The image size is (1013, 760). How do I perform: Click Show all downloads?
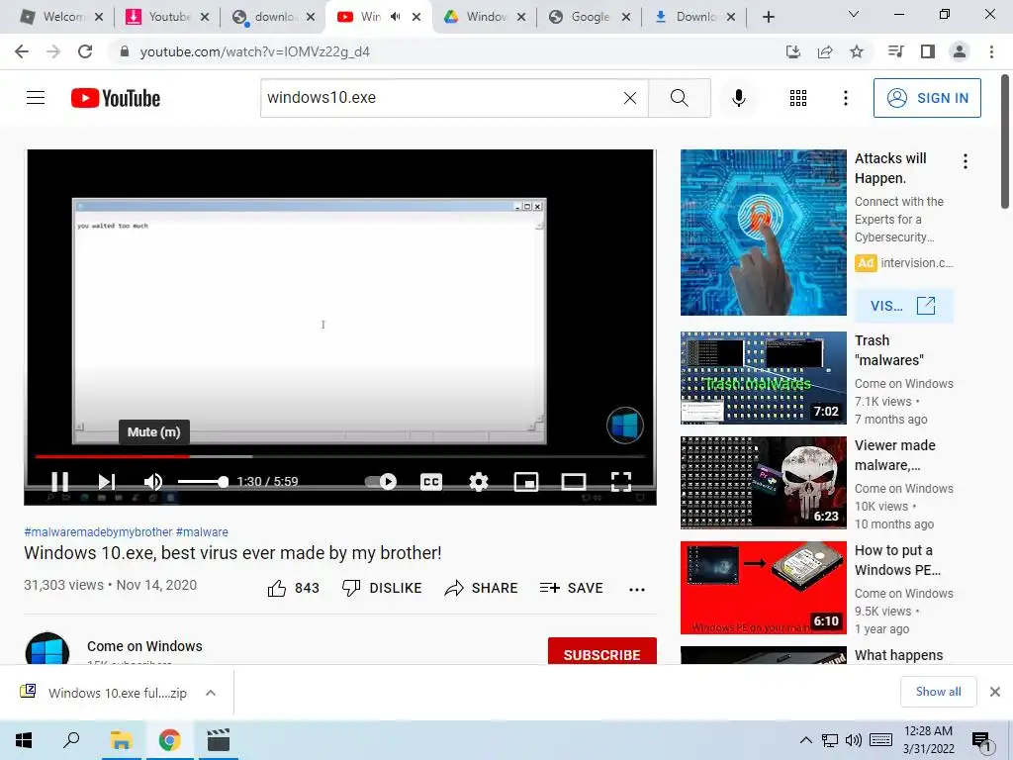point(938,692)
